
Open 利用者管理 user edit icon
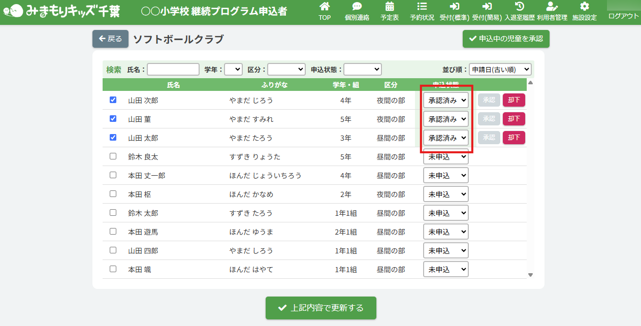pos(552,7)
